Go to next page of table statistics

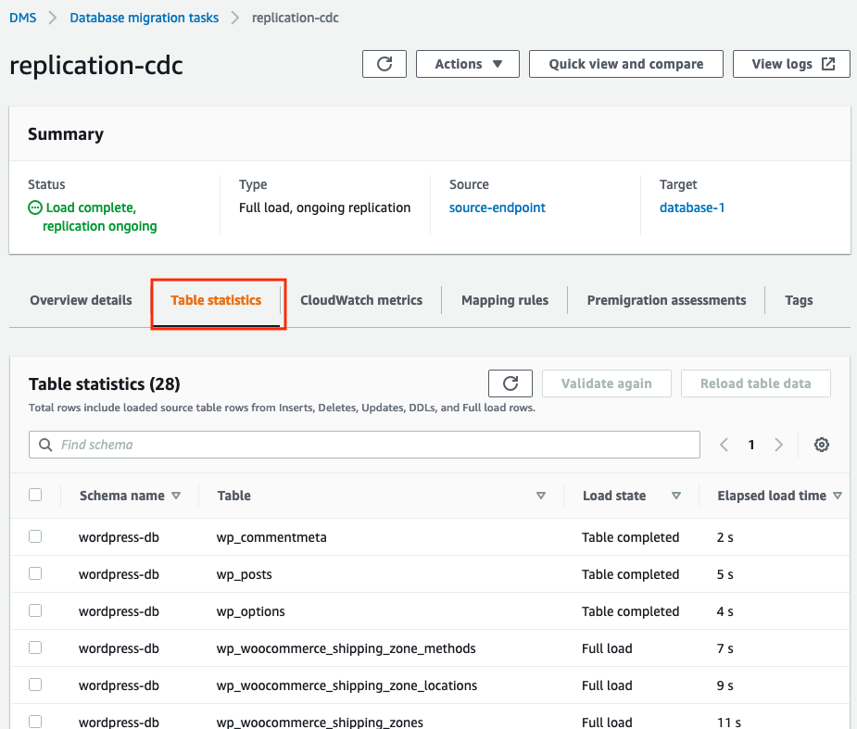[779, 445]
